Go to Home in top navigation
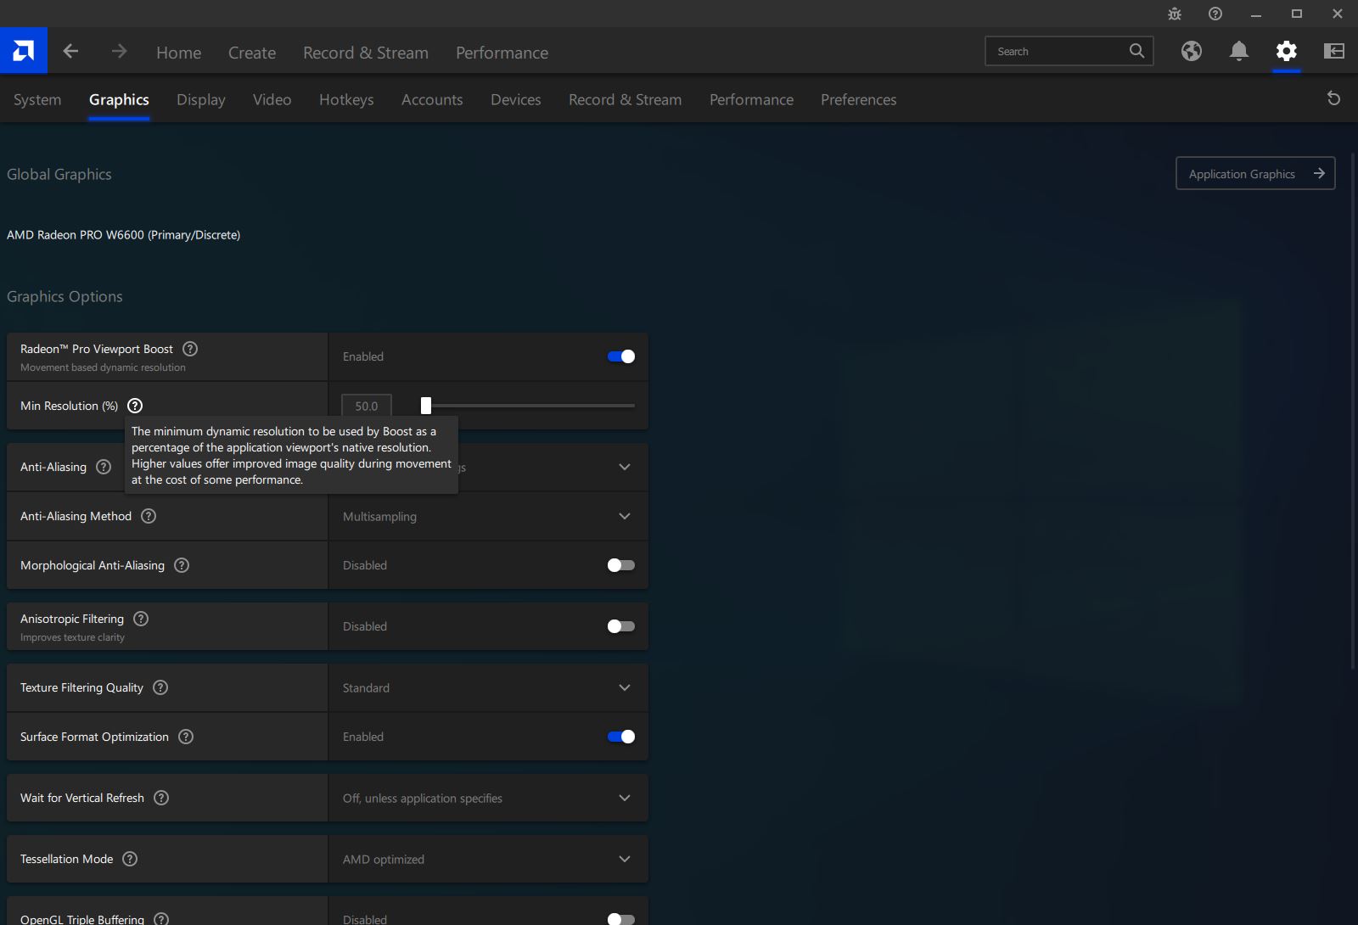The image size is (1358, 925). (179, 53)
